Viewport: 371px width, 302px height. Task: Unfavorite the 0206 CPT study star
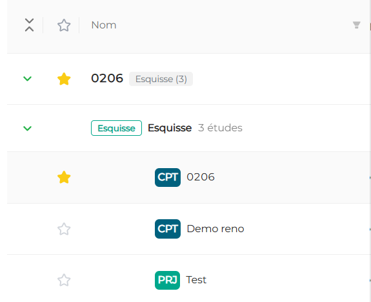pyautogui.click(x=64, y=177)
